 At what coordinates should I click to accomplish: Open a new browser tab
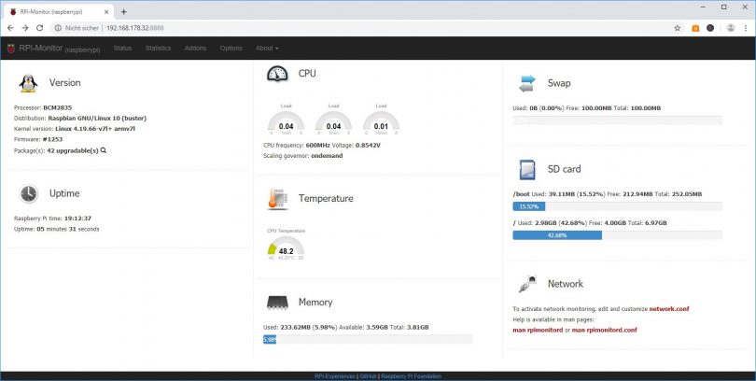pos(123,11)
